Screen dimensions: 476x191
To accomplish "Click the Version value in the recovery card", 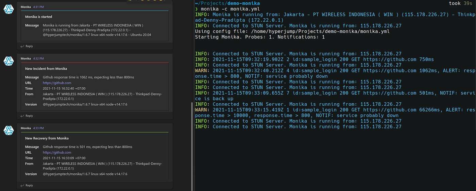I will point(85,174).
